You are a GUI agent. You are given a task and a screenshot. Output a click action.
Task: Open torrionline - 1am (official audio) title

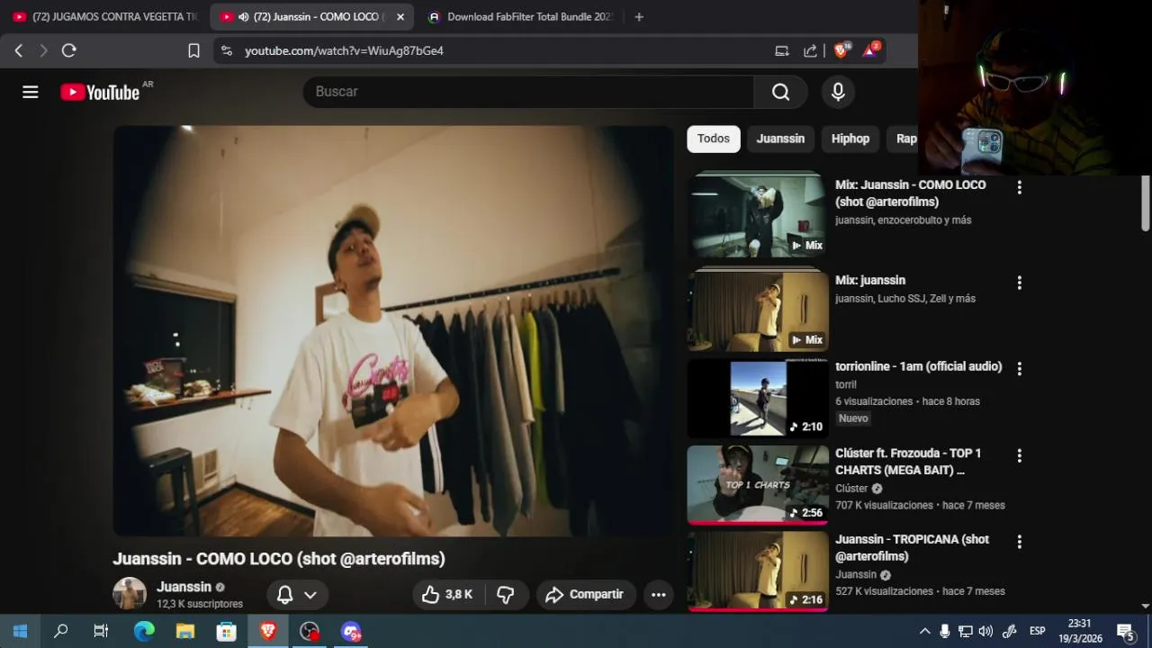click(x=918, y=366)
